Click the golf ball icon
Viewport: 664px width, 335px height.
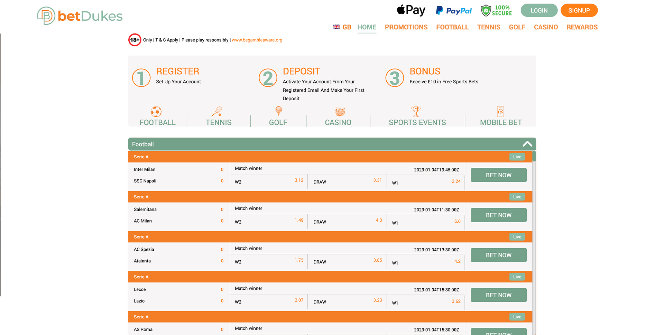pos(279,111)
